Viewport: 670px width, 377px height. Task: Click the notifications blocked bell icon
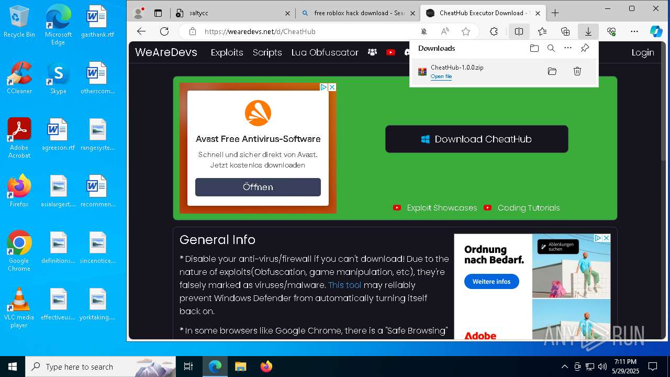[x=424, y=31]
